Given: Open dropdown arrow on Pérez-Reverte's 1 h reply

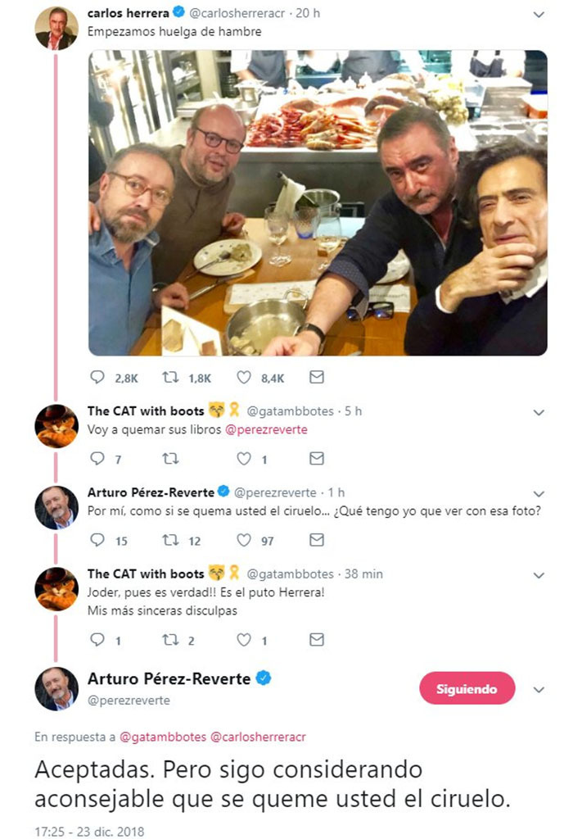Looking at the screenshot, I should tap(538, 494).
